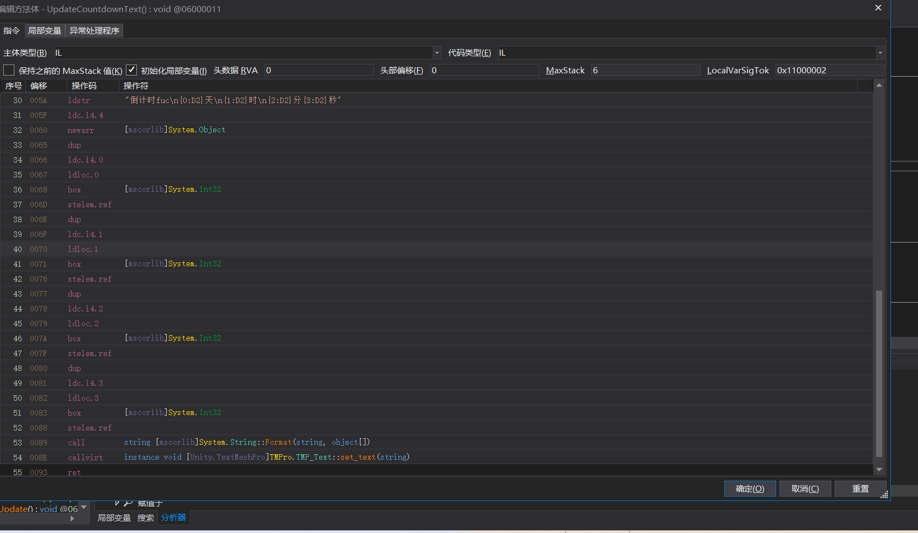Click sequence number 40 in the instruction list

tap(18, 249)
